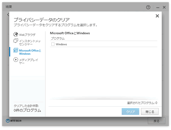Close the privacy data dialog with X
Screen dimensions: 171x130
(x=157, y=16)
